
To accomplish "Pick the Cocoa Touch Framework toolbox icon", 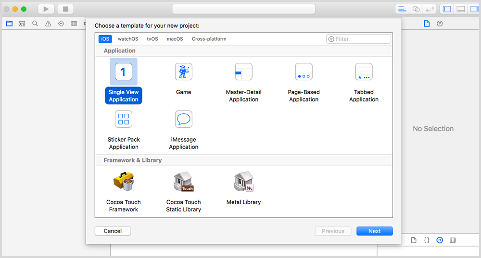I will coord(124,182).
